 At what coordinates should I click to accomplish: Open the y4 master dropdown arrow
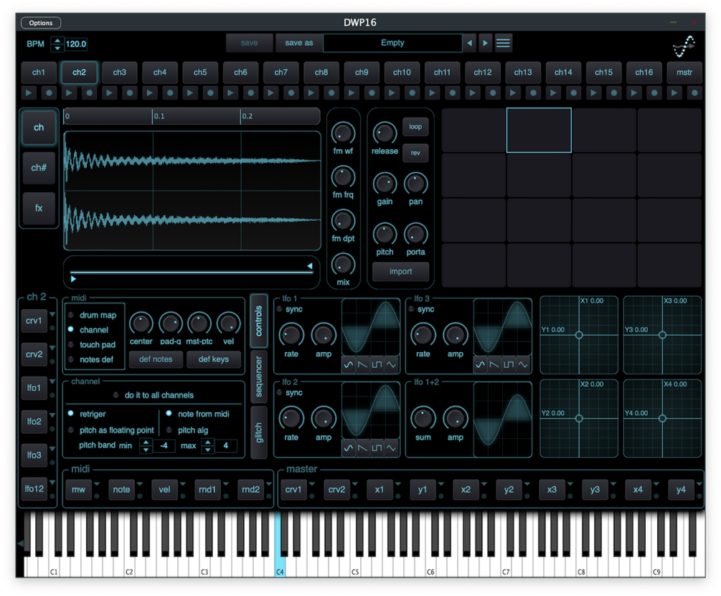(699, 484)
